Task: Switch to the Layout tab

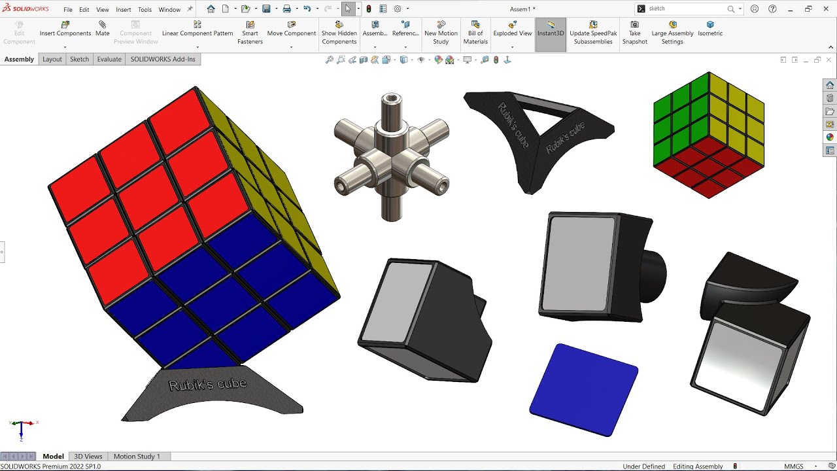Action: click(x=52, y=59)
